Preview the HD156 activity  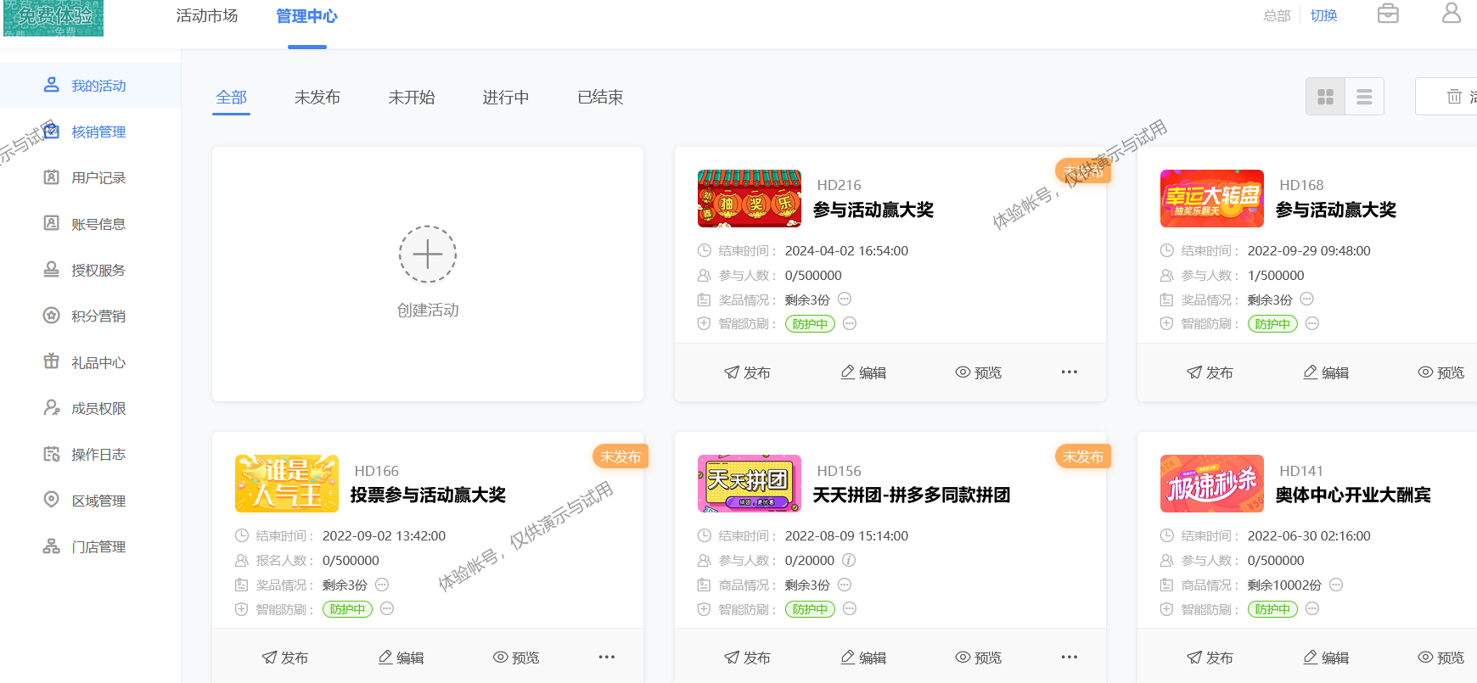click(x=979, y=658)
